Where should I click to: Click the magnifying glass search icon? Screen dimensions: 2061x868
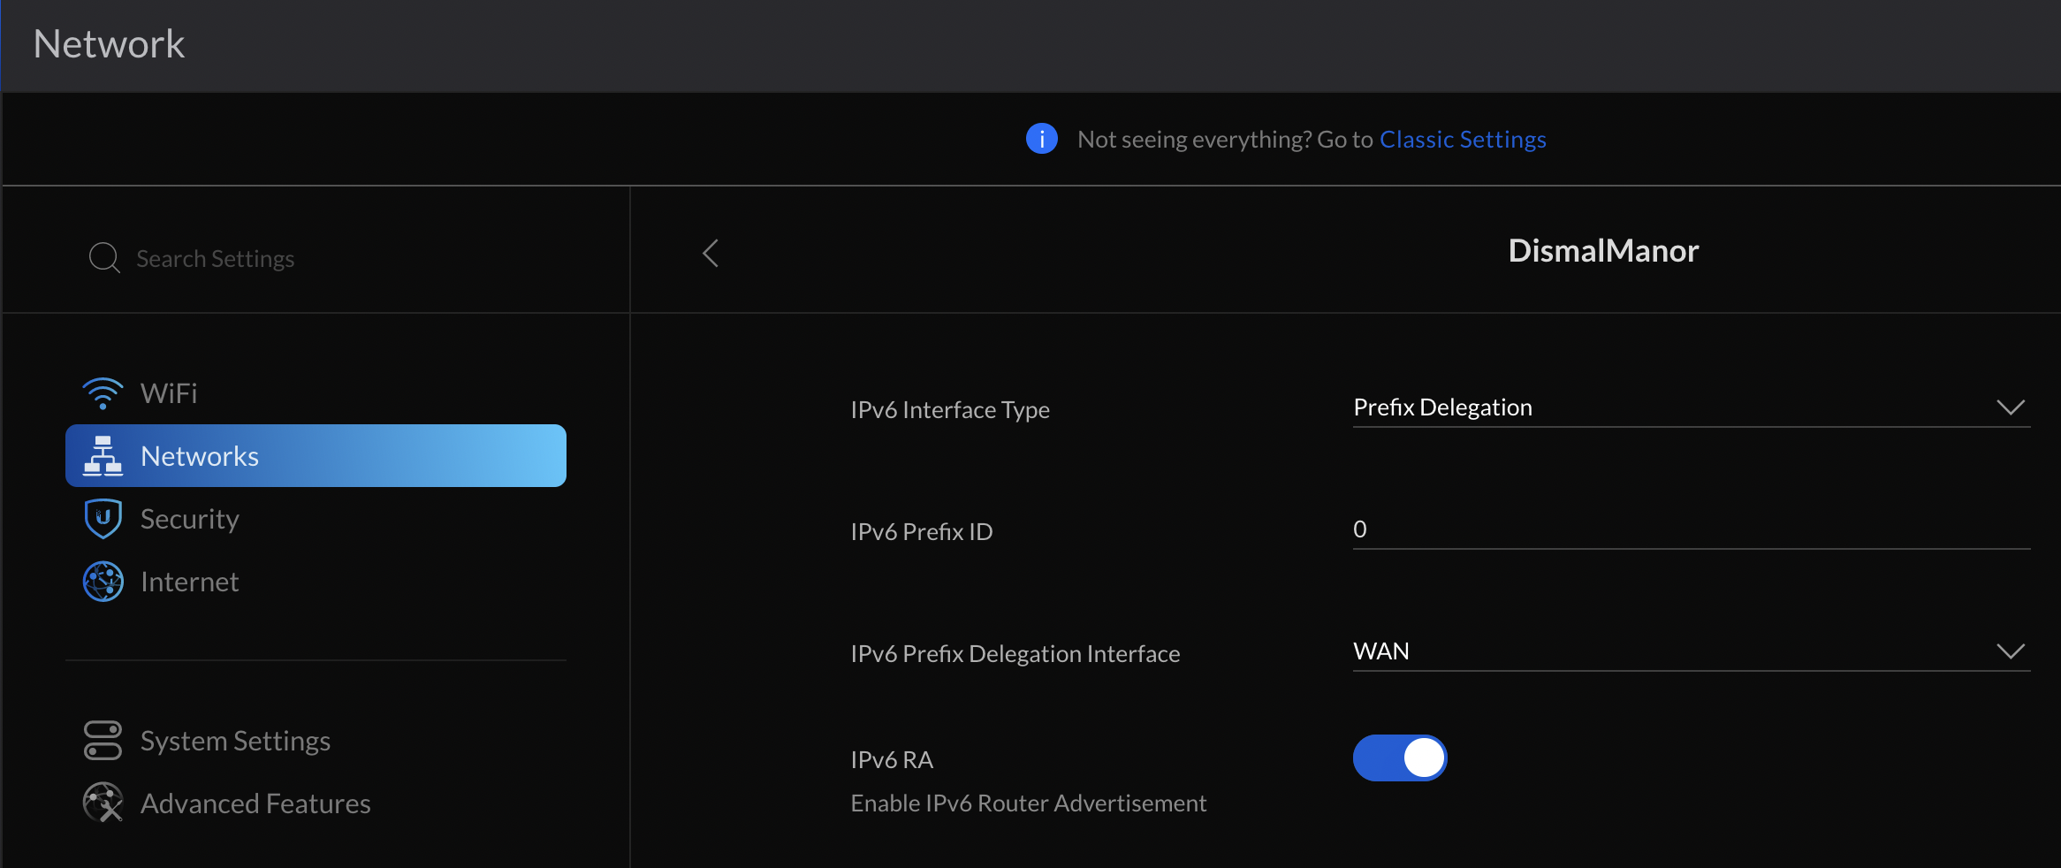click(104, 258)
